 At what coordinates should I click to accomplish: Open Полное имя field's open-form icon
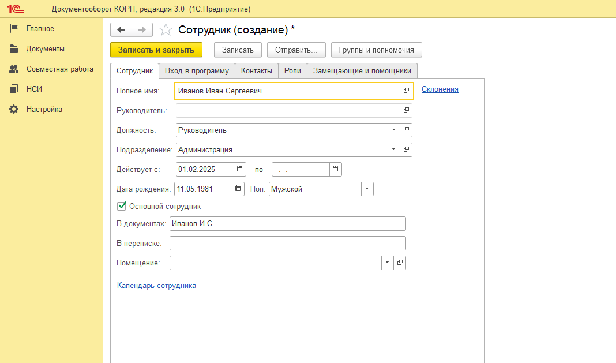(406, 91)
